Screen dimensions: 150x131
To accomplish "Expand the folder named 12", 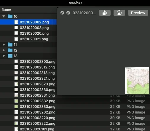I will point(4,50).
